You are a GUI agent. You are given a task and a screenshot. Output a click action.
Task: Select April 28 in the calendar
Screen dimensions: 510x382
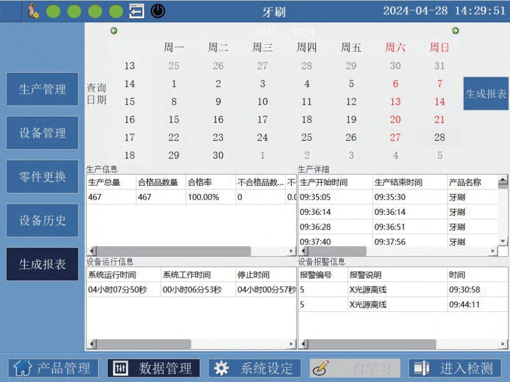439,137
